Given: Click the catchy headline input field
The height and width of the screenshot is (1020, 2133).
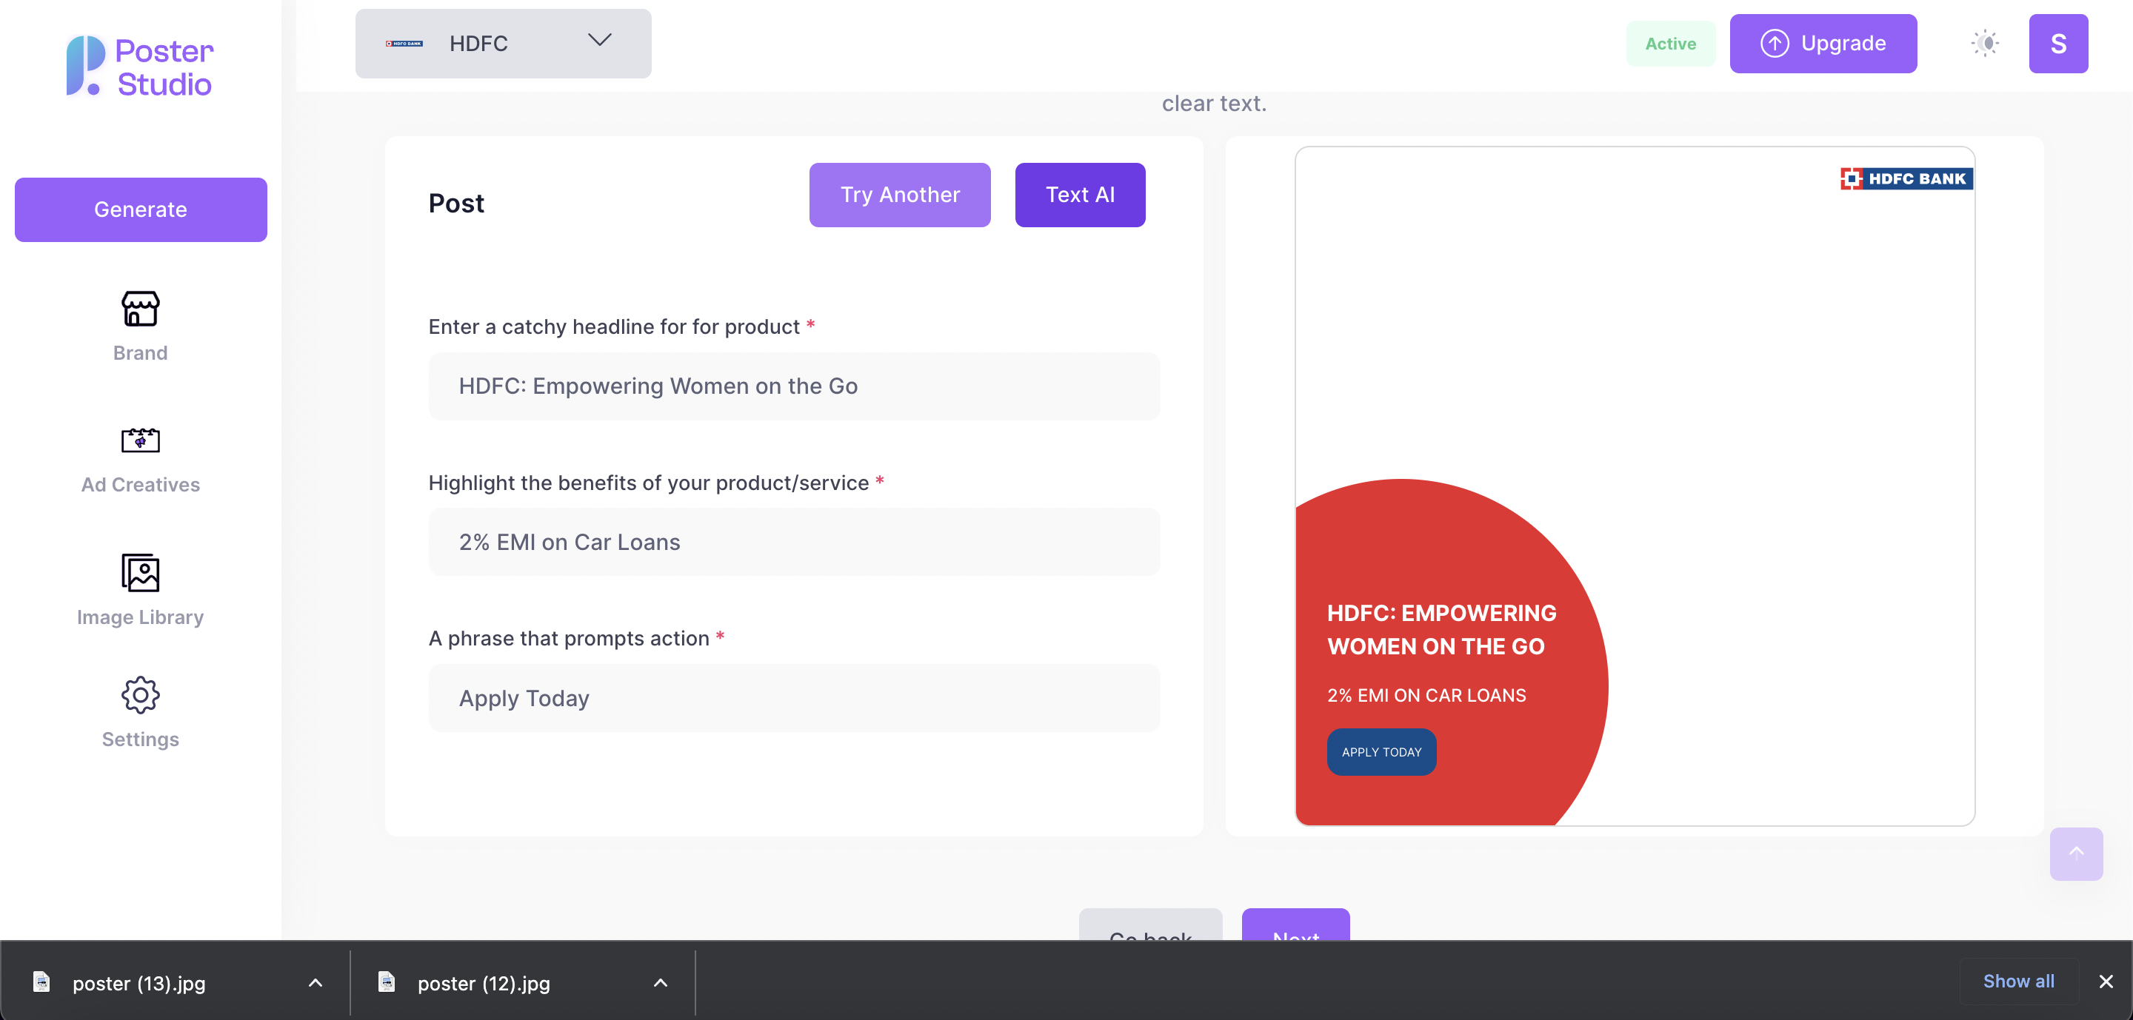Looking at the screenshot, I should click(x=793, y=386).
